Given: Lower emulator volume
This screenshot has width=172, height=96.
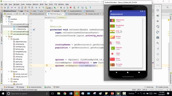Looking at the screenshot, I should point(158,21).
